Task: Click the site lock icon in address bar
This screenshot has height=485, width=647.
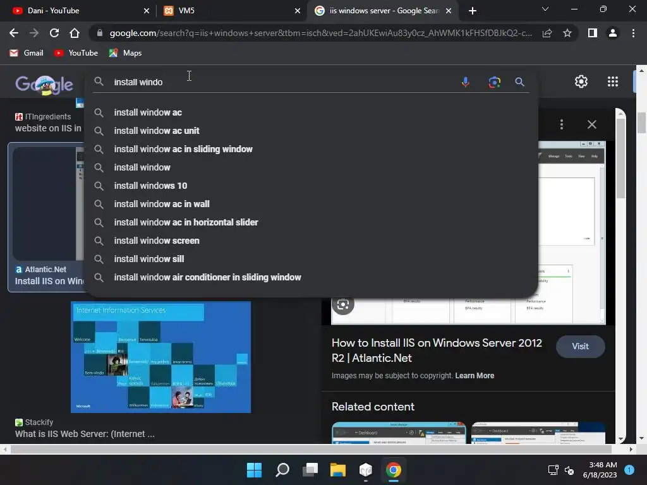Action: [99, 33]
